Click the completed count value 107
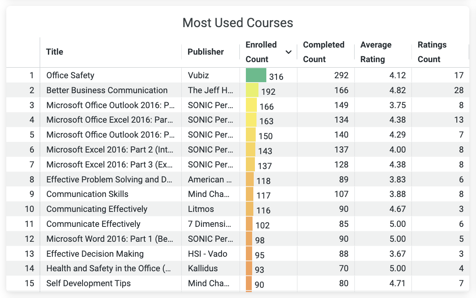 tap(341, 194)
